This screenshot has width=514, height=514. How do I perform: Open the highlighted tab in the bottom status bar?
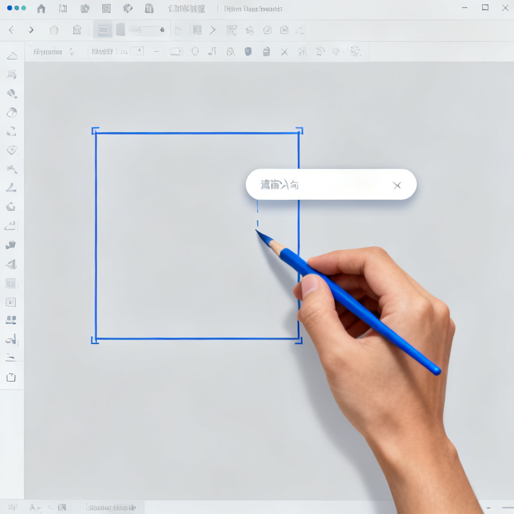(x=111, y=507)
